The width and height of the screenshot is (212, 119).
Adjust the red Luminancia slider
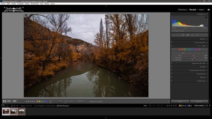[192, 60]
